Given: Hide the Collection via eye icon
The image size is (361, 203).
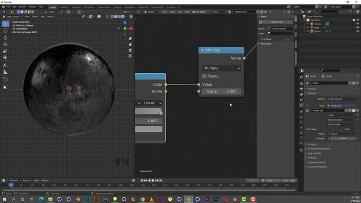Looking at the screenshot, I should [358, 20].
